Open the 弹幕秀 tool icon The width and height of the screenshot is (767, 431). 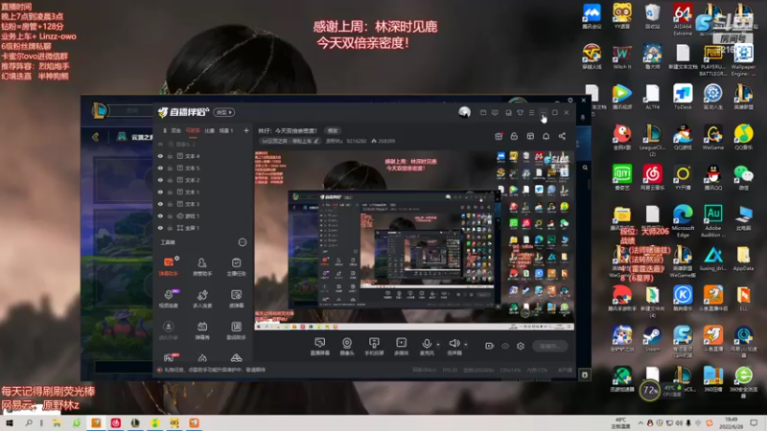pyautogui.click(x=202, y=329)
